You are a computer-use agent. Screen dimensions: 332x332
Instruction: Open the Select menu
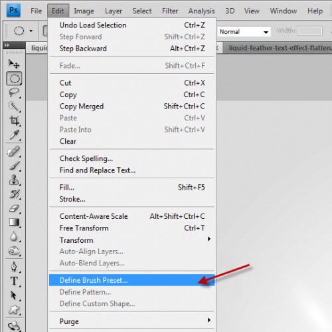[142, 11]
